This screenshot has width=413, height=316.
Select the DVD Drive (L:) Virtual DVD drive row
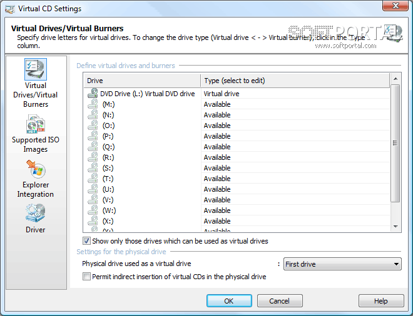point(237,94)
